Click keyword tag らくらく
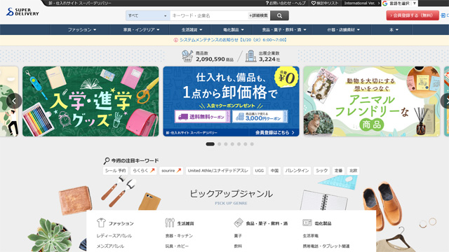The height and width of the screenshot is (252, 449). tap(143, 171)
